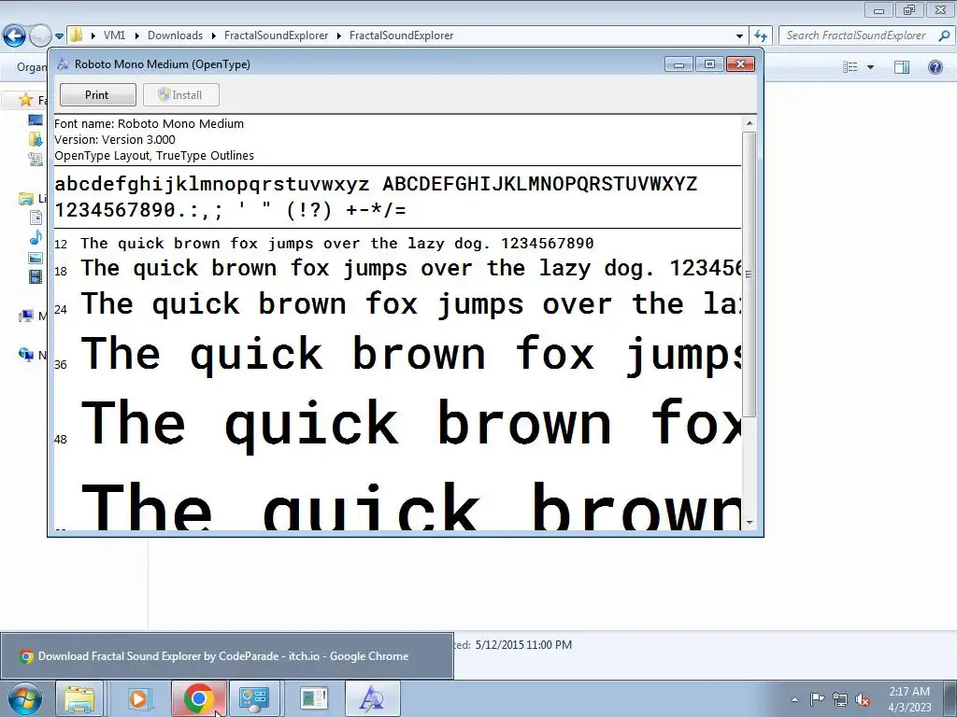Screen dimensions: 957x717
Task: Expand the arrow after Downloads breadcrumb
Action: (x=214, y=35)
